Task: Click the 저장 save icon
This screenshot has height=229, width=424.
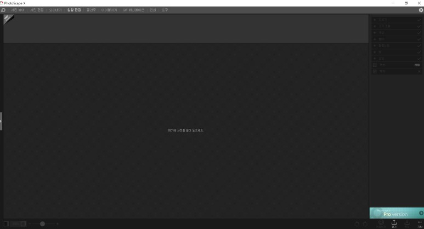Action: point(407,224)
